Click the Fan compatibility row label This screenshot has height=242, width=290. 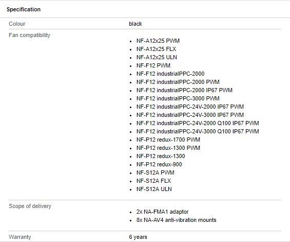(30, 35)
